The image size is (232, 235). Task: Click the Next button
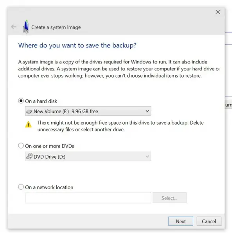click(181, 221)
